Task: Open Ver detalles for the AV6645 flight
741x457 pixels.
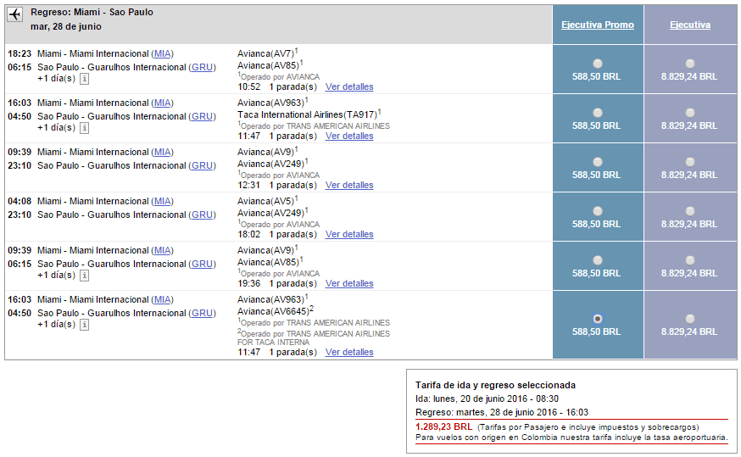Action: coord(349,352)
